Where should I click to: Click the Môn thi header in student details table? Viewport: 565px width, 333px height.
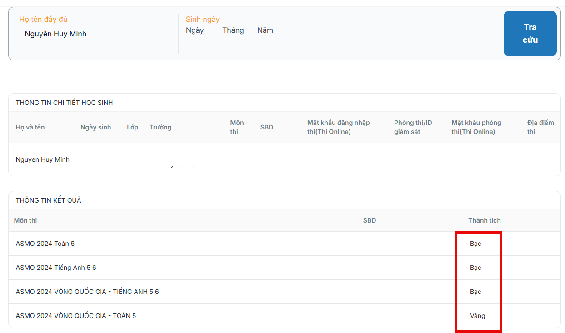(x=237, y=127)
